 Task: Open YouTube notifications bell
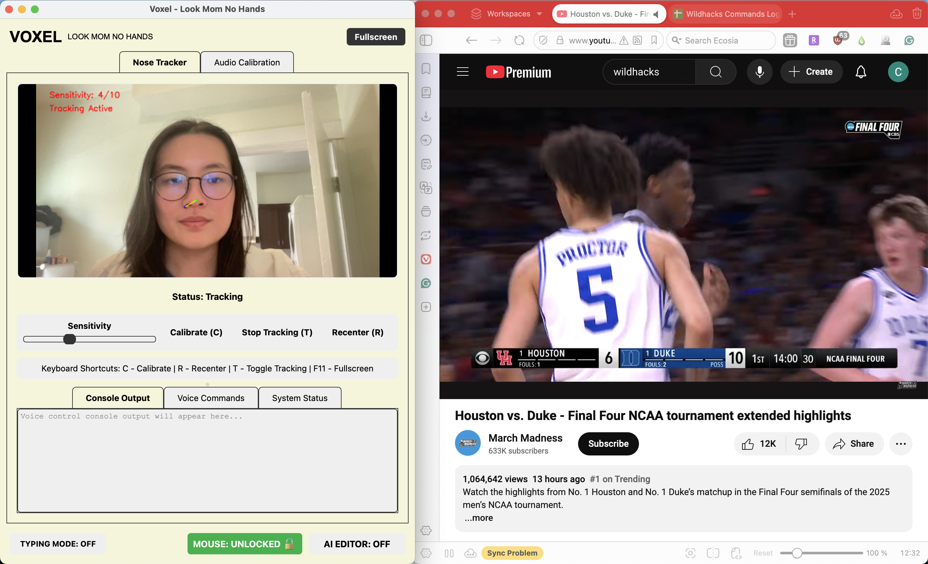coord(861,72)
